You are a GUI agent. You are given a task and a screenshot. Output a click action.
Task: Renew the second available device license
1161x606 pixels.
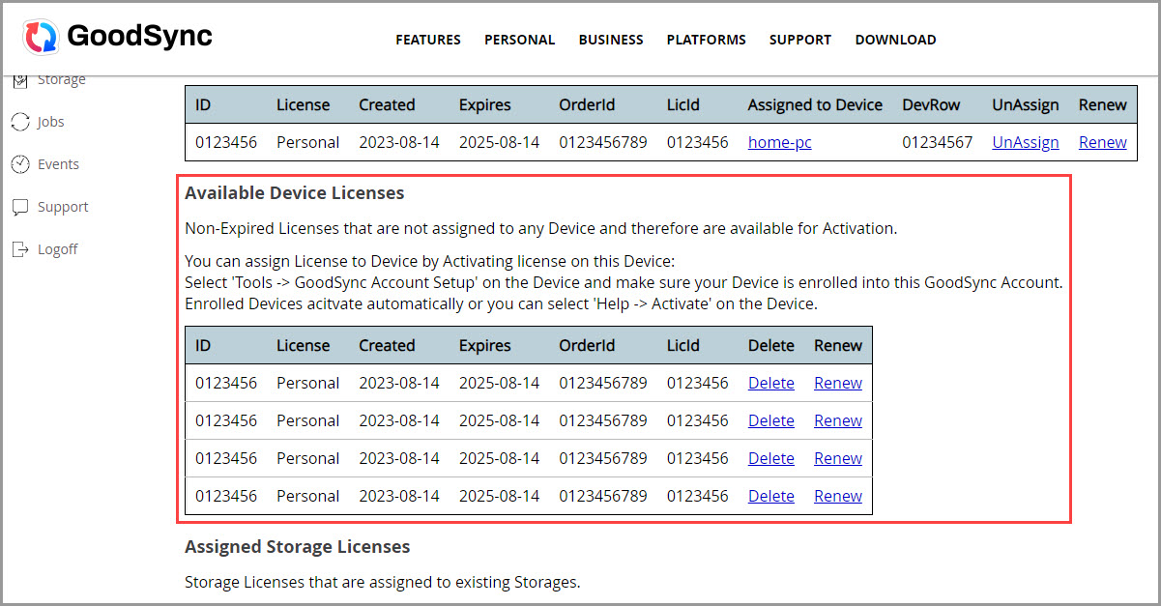(x=837, y=419)
